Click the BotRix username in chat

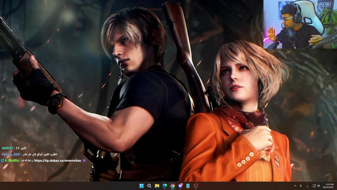[14, 160]
